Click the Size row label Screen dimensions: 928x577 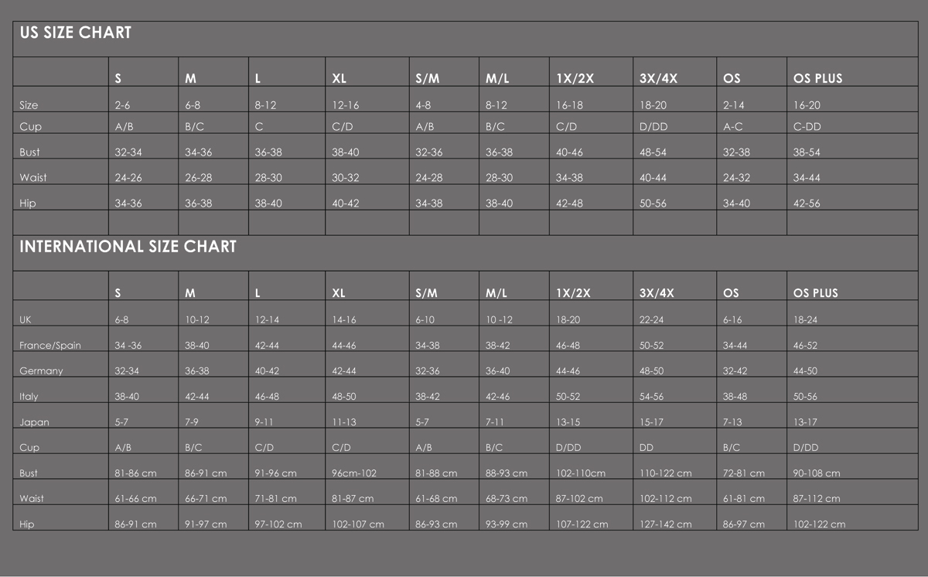[x=29, y=105]
